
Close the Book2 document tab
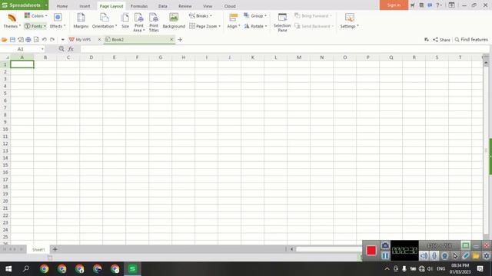(171, 39)
